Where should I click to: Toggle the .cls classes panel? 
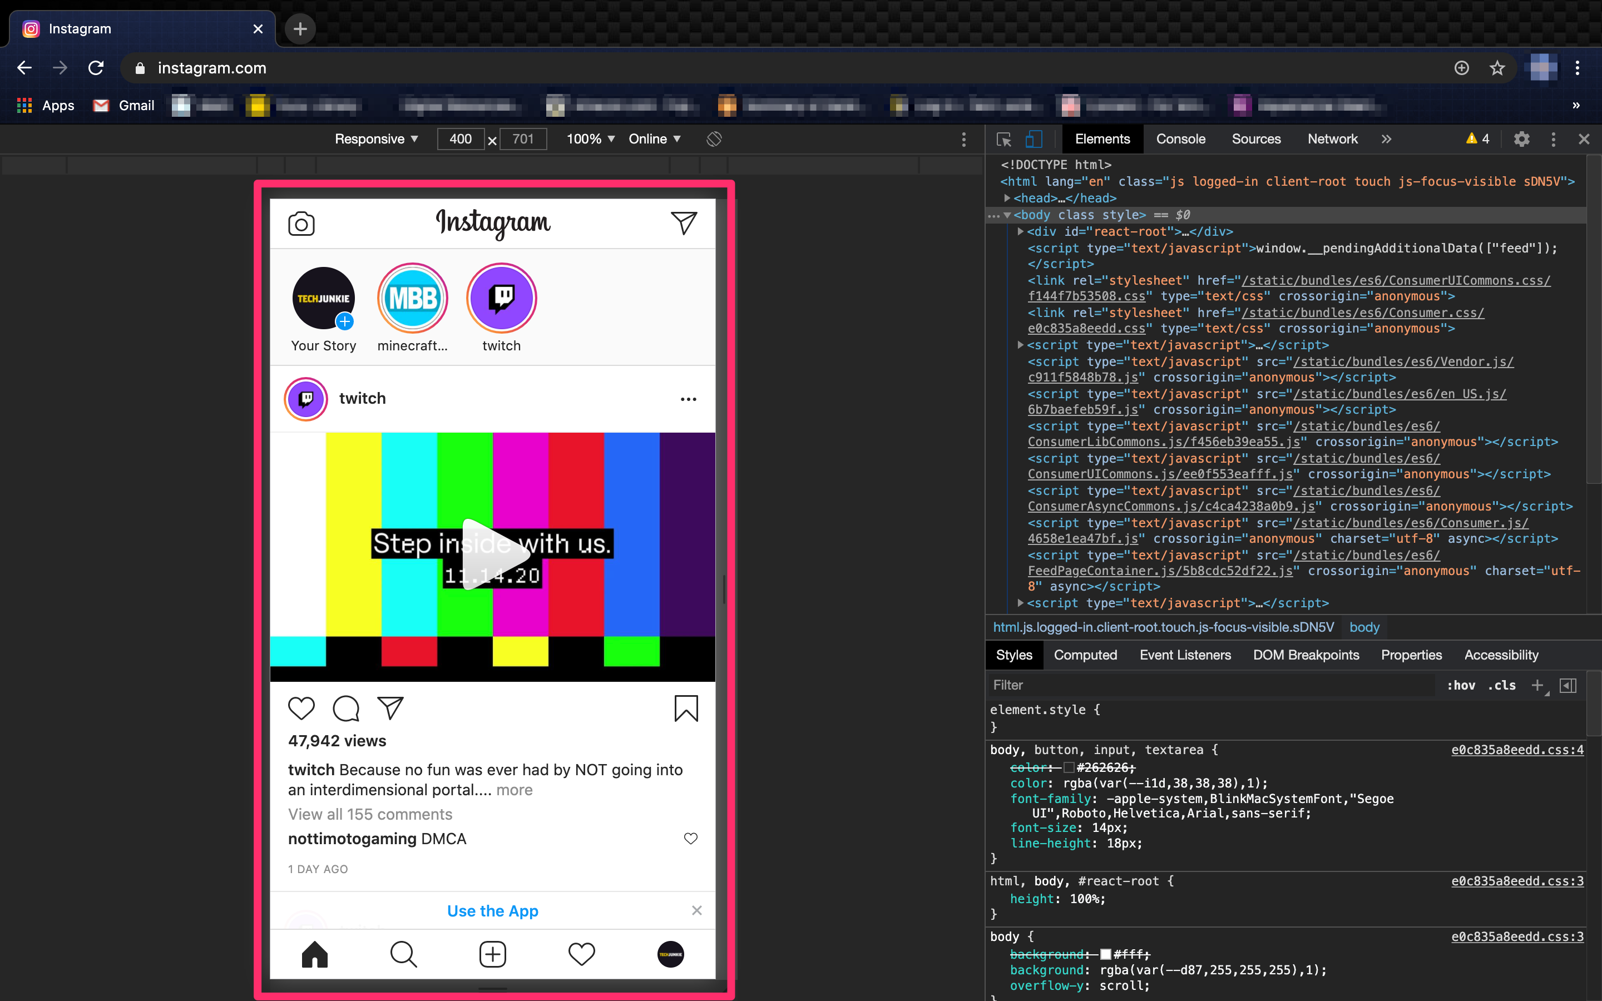pyautogui.click(x=1501, y=685)
